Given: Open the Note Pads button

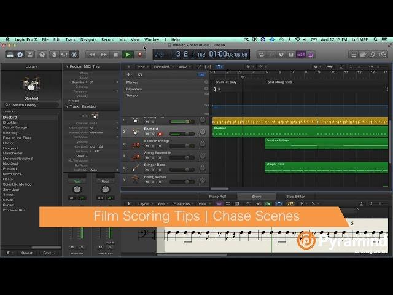Looking at the screenshot, I should 363,55.
